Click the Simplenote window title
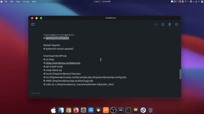 111,18
